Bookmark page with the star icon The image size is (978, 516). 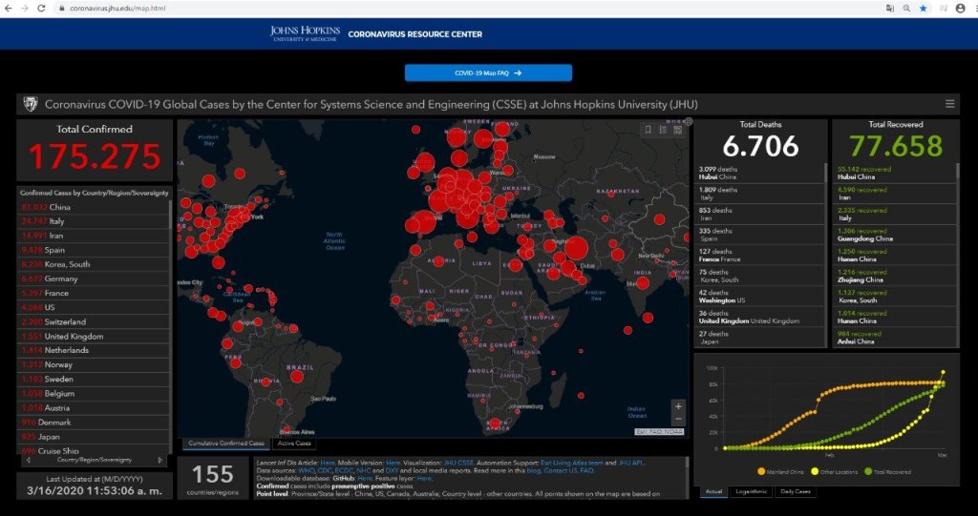click(x=923, y=8)
